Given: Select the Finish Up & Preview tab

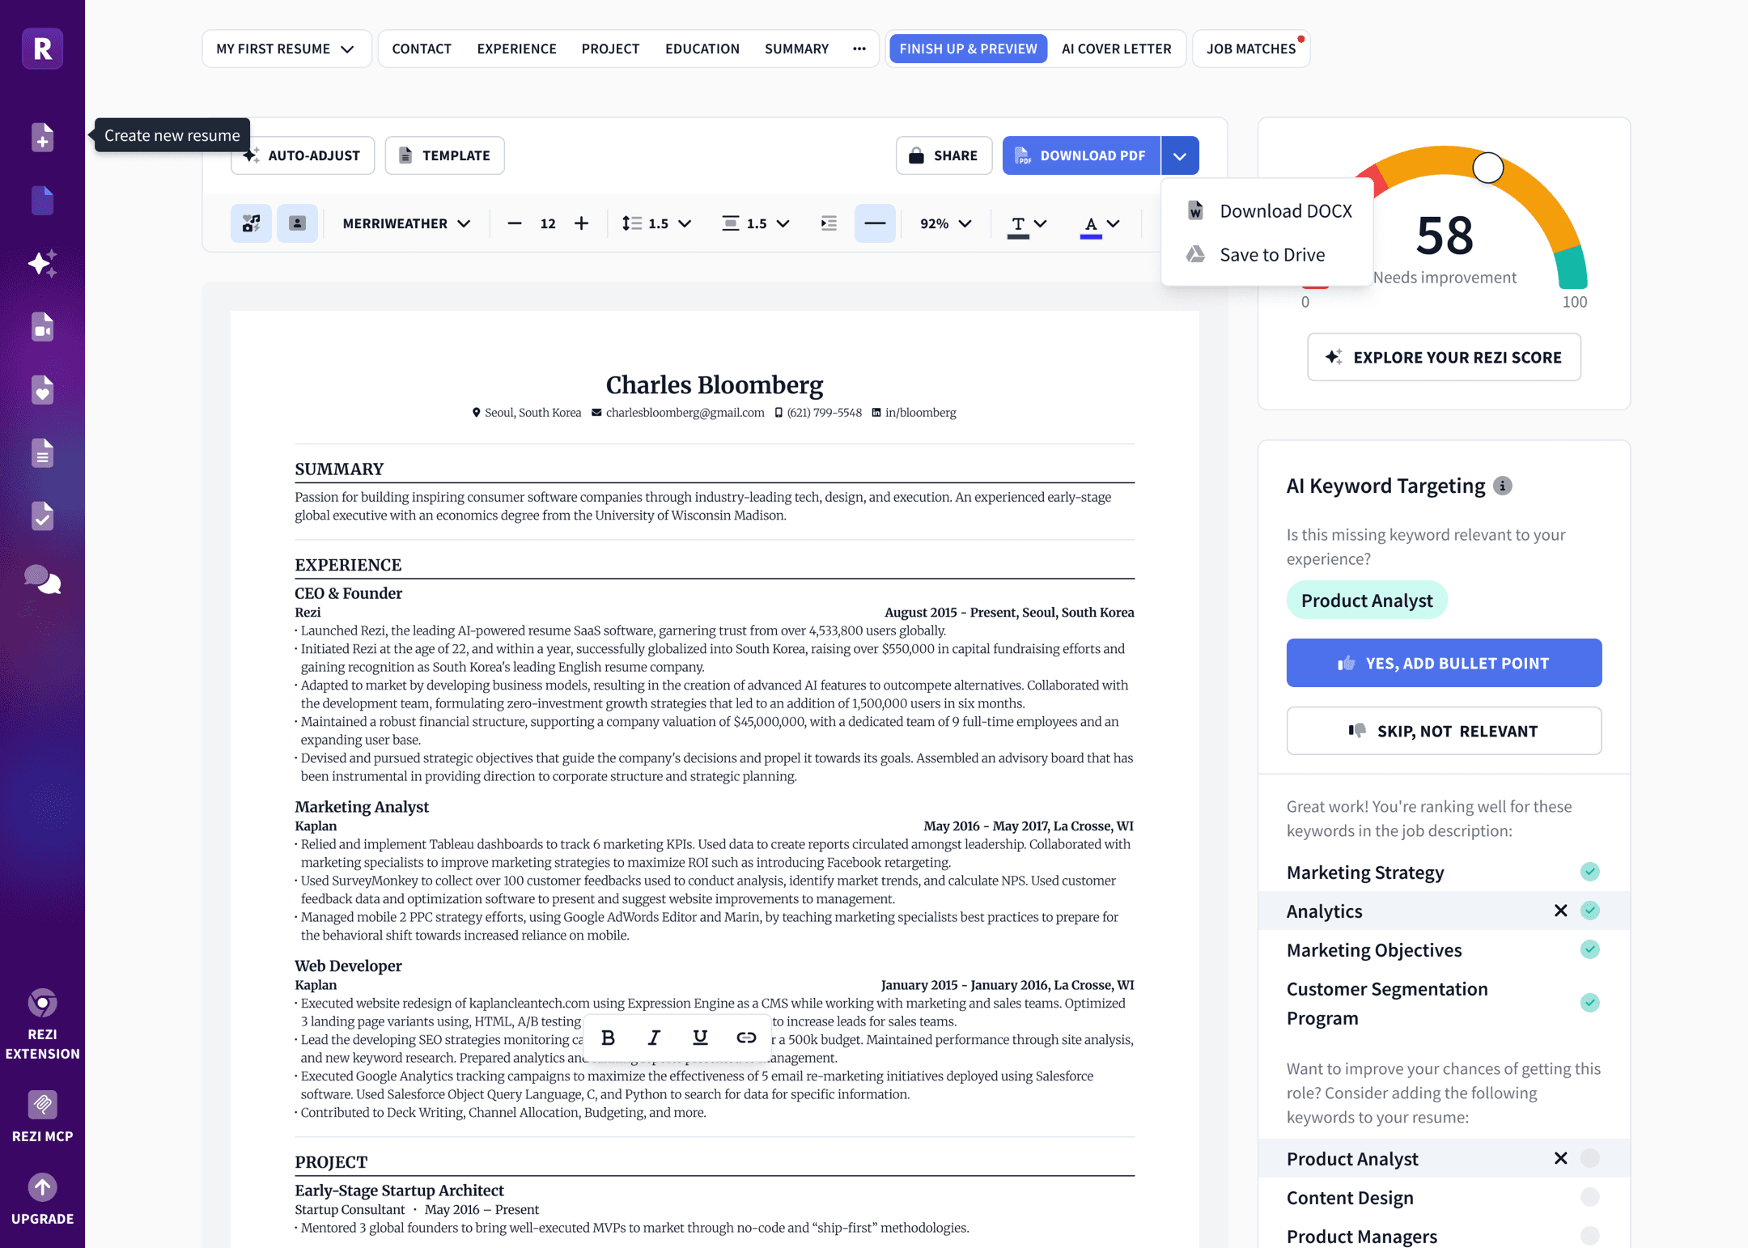Looking at the screenshot, I should click(968, 49).
